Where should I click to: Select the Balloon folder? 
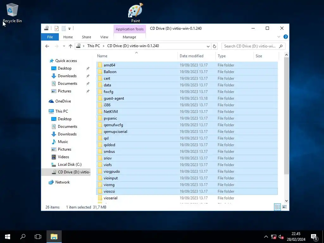point(187,72)
